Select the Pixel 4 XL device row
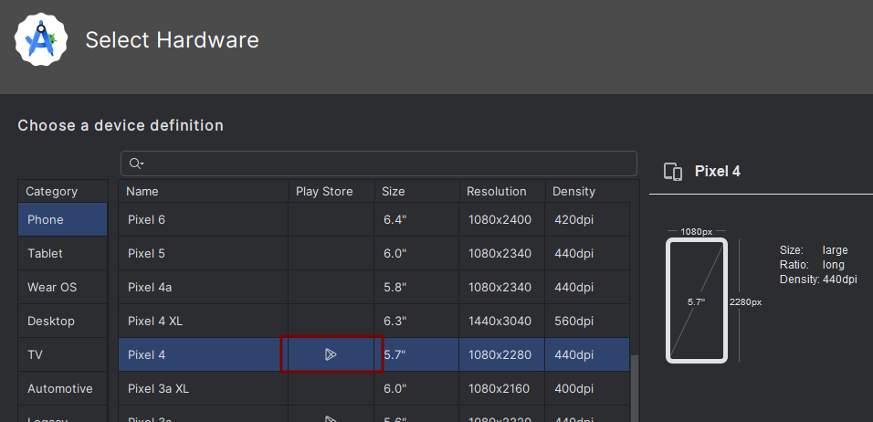Viewport: 873px width, 422px height. tap(374, 322)
